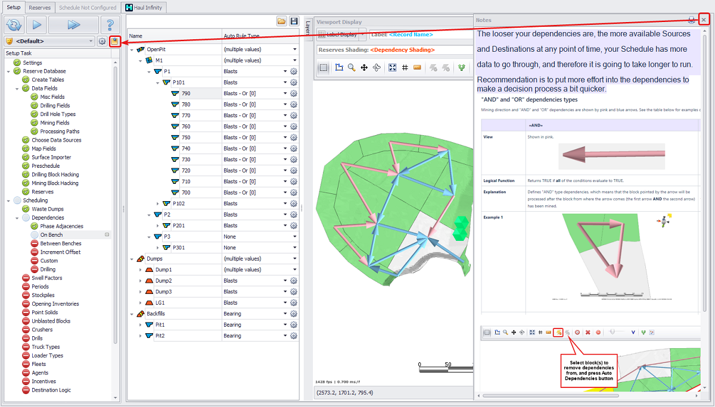
Task: Toggle the rectangle selection mode tool
Action: 323,67
